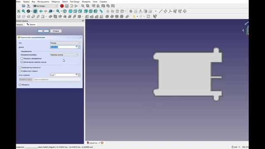Click the Zoom magnifier toolbar icon
The image size is (265, 149).
[x=58, y=11]
